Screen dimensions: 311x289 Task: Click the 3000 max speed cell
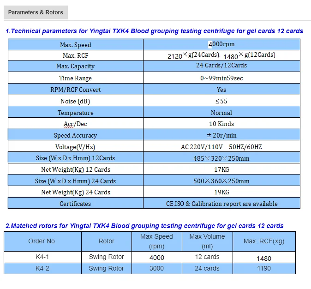pos(157,268)
